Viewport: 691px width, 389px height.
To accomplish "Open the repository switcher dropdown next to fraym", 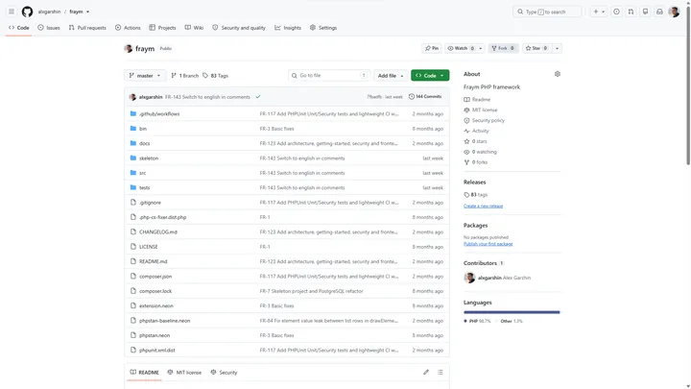I will (87, 12).
